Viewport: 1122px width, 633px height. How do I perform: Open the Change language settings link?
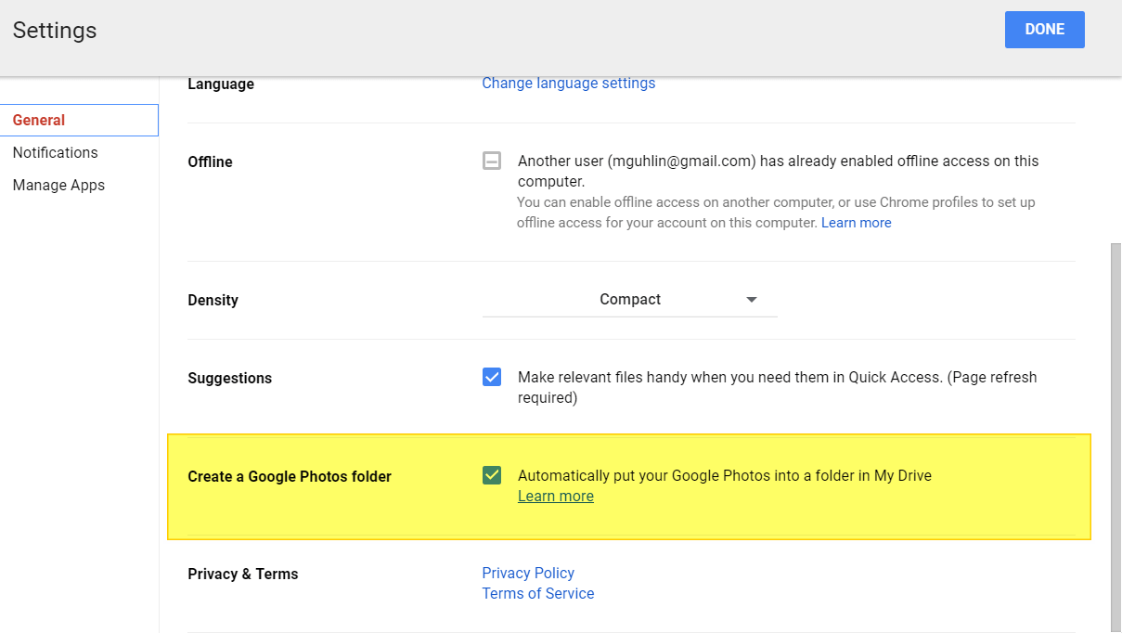[568, 84]
